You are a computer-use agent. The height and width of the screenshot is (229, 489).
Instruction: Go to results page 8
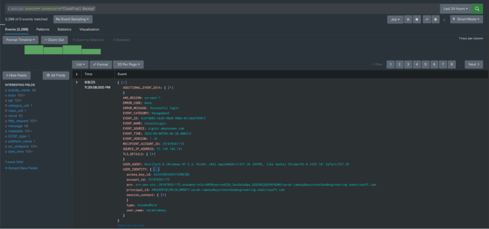pos(452,64)
